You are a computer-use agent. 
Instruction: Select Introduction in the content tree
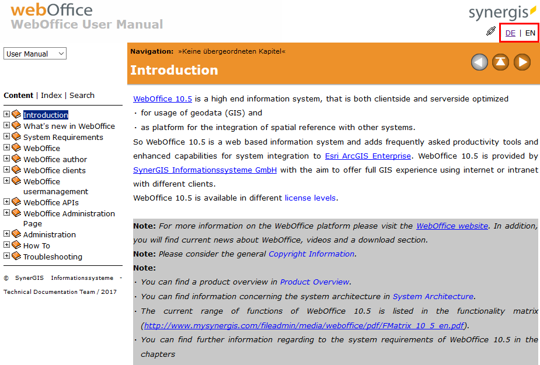tap(46, 115)
